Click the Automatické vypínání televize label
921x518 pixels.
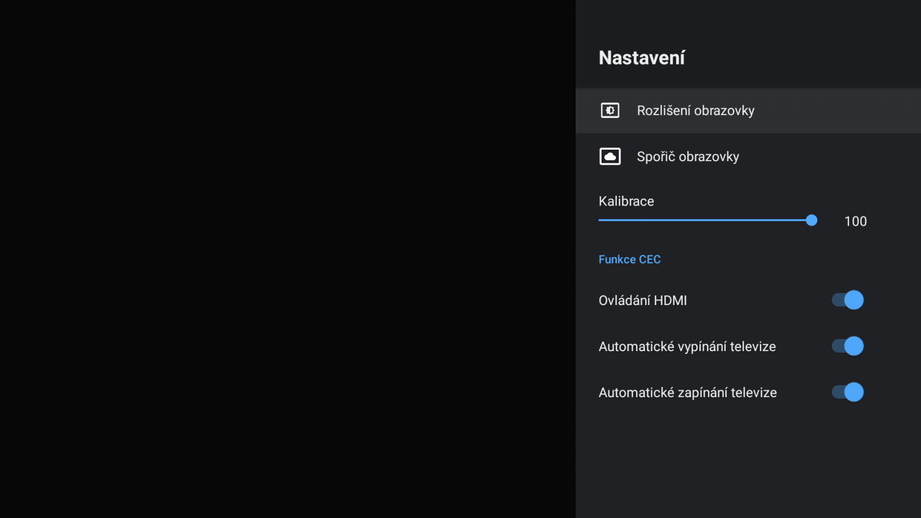click(x=687, y=346)
